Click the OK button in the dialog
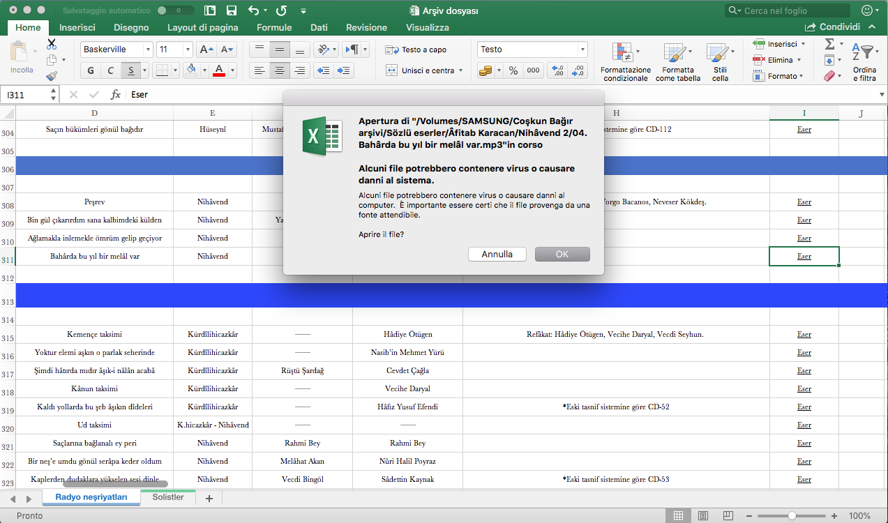The width and height of the screenshot is (888, 523). coord(562,255)
